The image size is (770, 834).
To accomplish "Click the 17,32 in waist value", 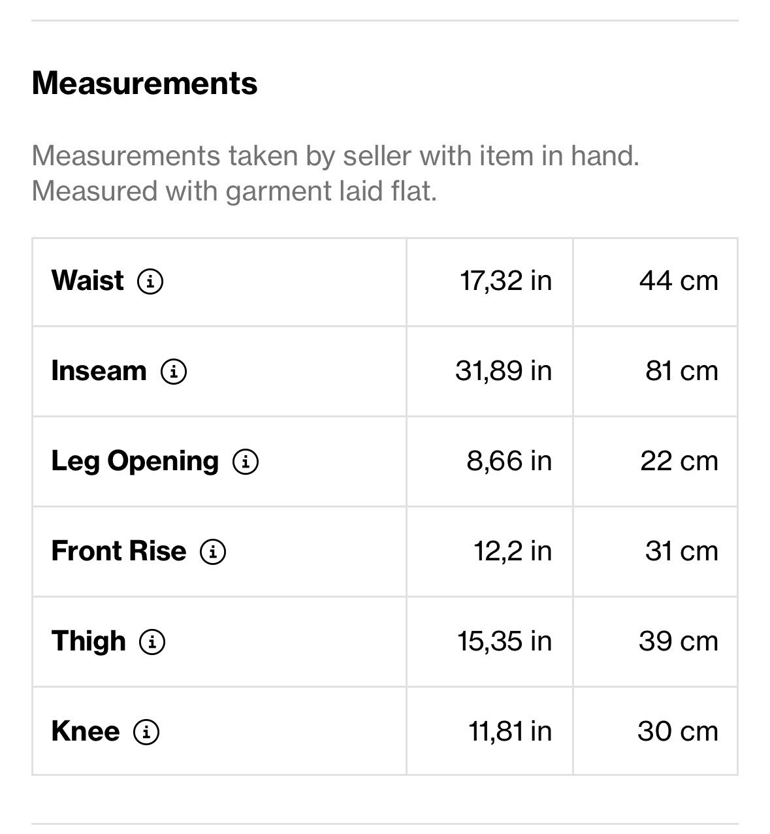I will pyautogui.click(x=505, y=281).
